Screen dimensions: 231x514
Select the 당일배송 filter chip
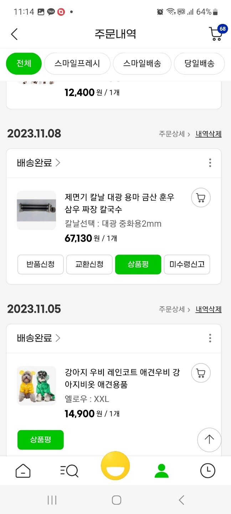pos(199,64)
